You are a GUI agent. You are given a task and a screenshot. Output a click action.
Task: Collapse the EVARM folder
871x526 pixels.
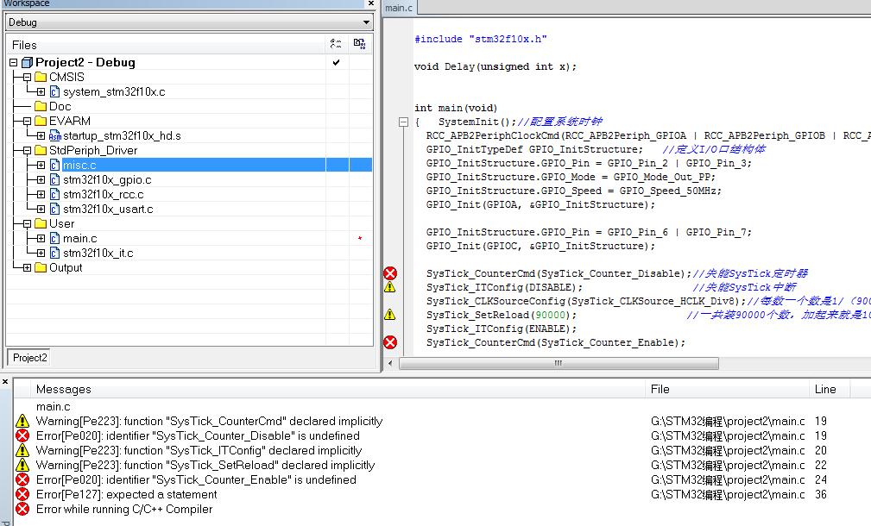pyautogui.click(x=28, y=121)
